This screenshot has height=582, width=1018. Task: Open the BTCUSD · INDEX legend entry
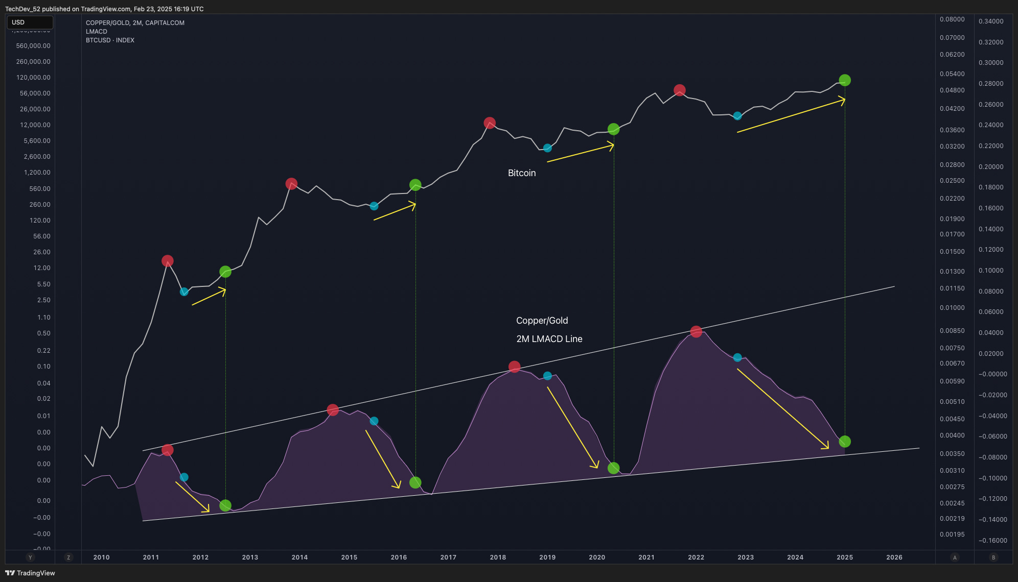[109, 40]
